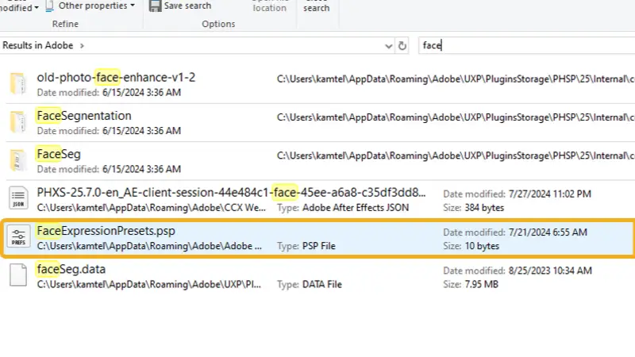Expand the Other properties dropdown arrow

pyautogui.click(x=133, y=6)
